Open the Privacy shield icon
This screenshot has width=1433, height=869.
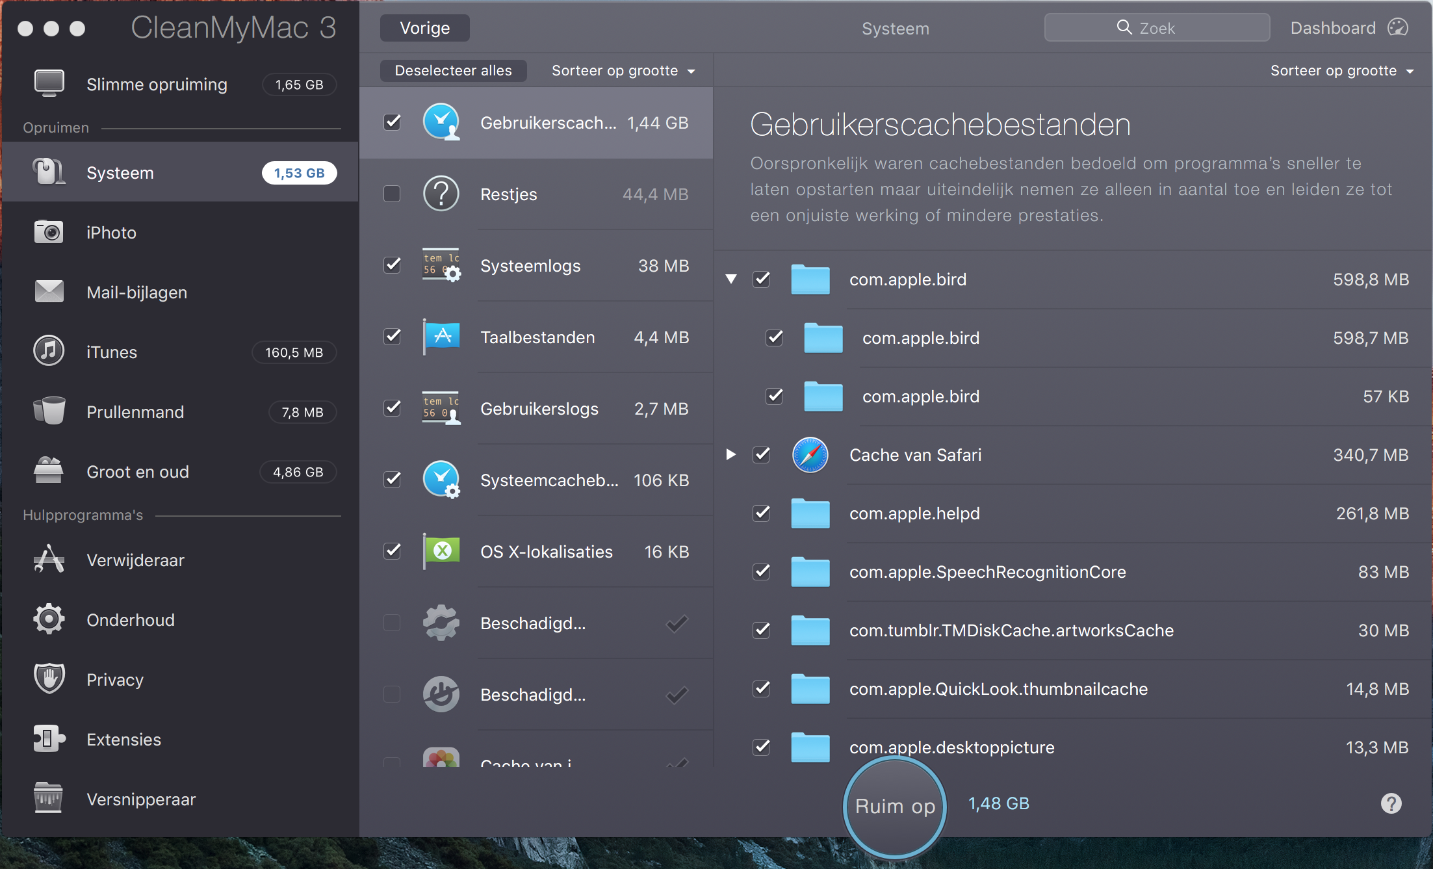(49, 679)
